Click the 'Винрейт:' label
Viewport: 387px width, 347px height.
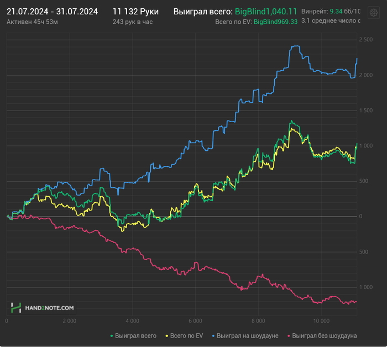click(x=315, y=12)
